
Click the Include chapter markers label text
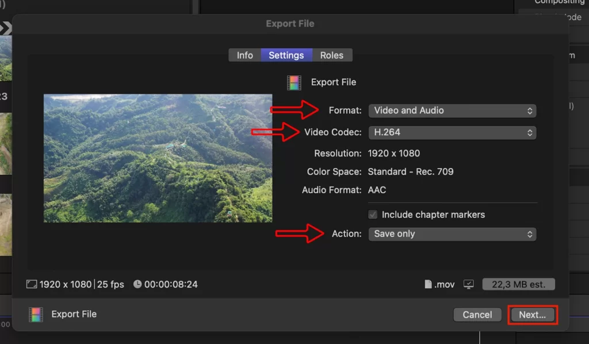[433, 215]
